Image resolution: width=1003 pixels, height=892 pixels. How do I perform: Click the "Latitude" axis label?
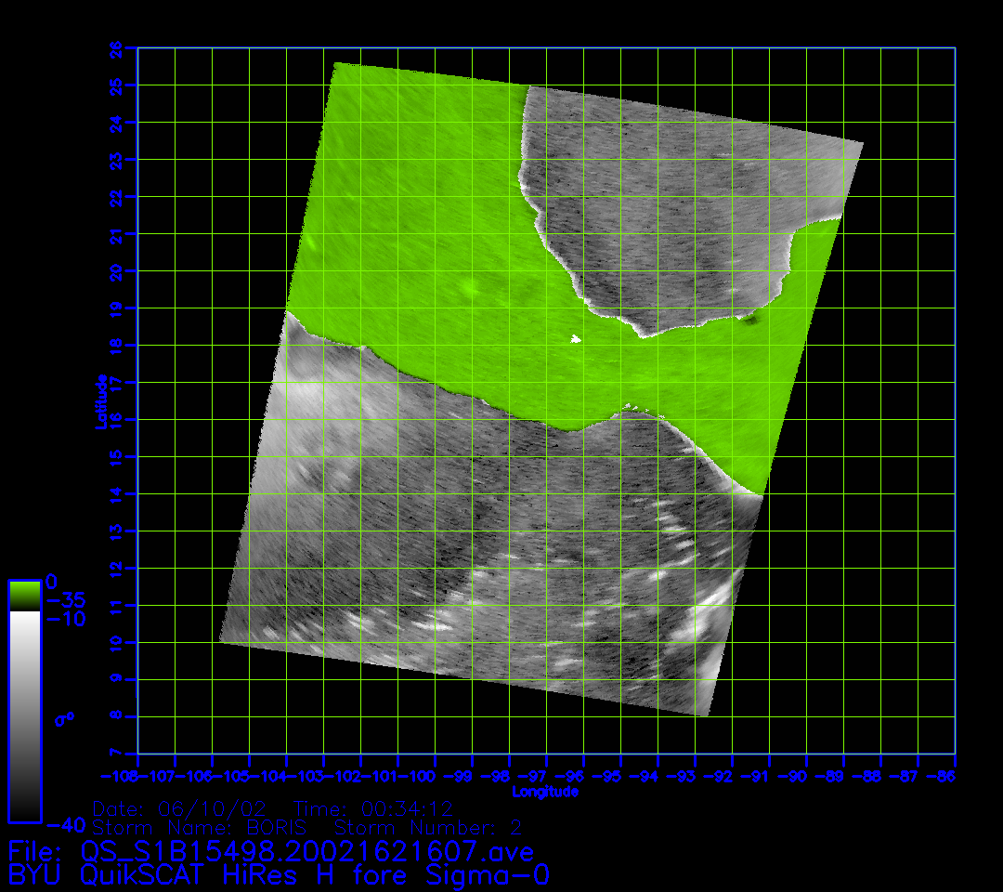click(100, 400)
